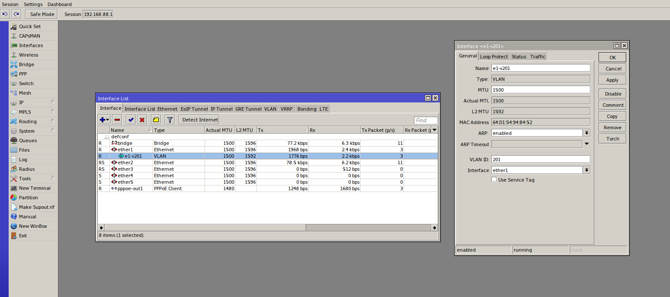Expand the IP submenu
The image size is (670, 297).
click(x=53, y=102)
